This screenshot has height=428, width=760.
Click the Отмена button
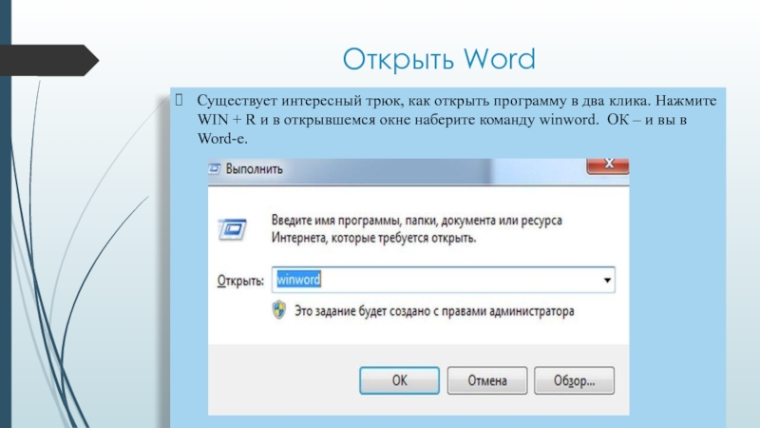tap(487, 380)
